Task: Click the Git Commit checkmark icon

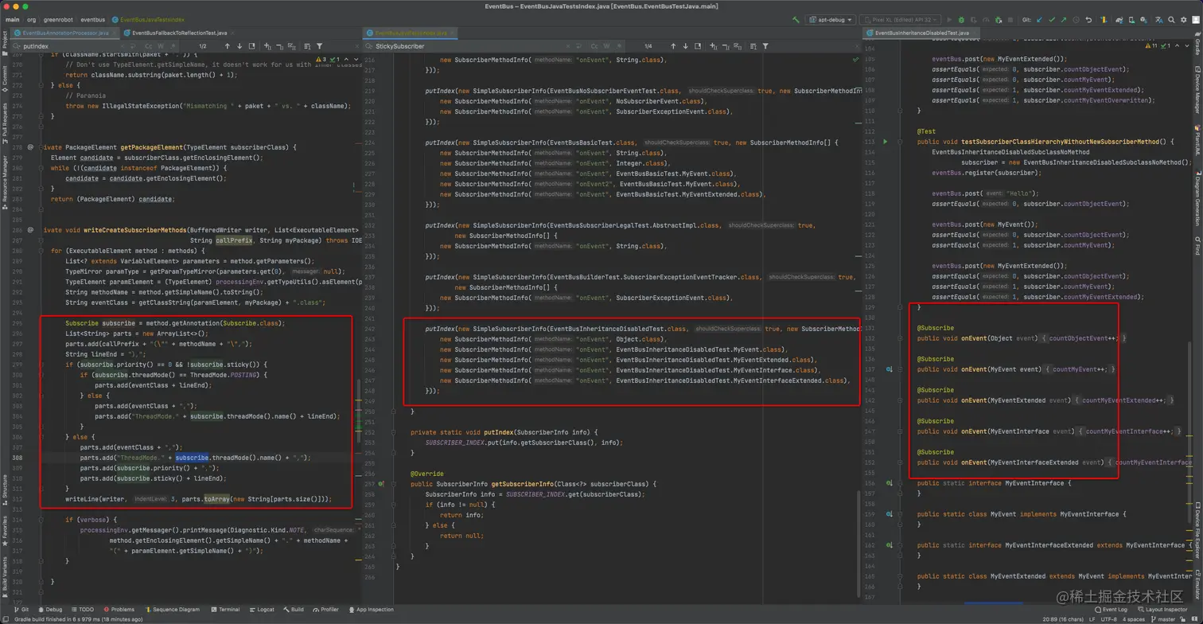Action: point(1052,20)
